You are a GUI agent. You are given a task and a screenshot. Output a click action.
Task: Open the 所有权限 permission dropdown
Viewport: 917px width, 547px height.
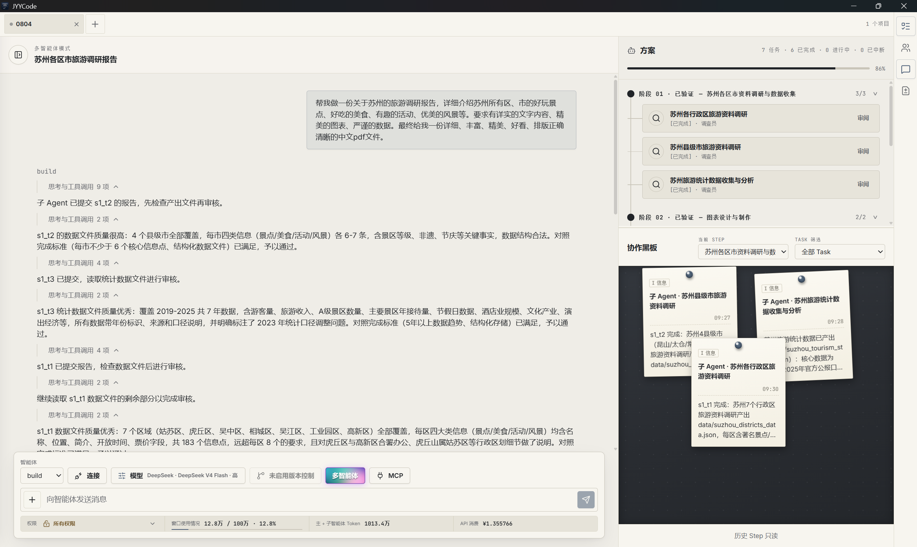[92, 523]
